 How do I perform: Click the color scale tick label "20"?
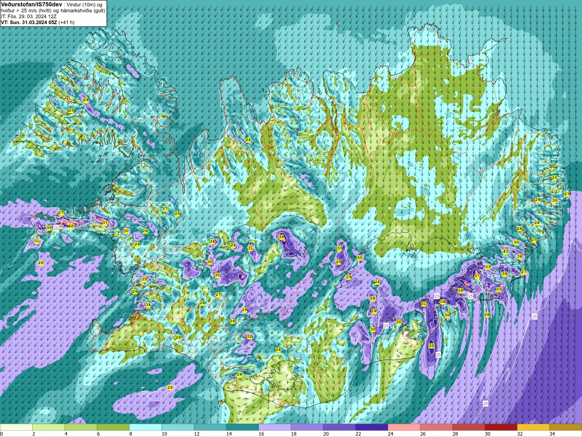(x=326, y=434)
